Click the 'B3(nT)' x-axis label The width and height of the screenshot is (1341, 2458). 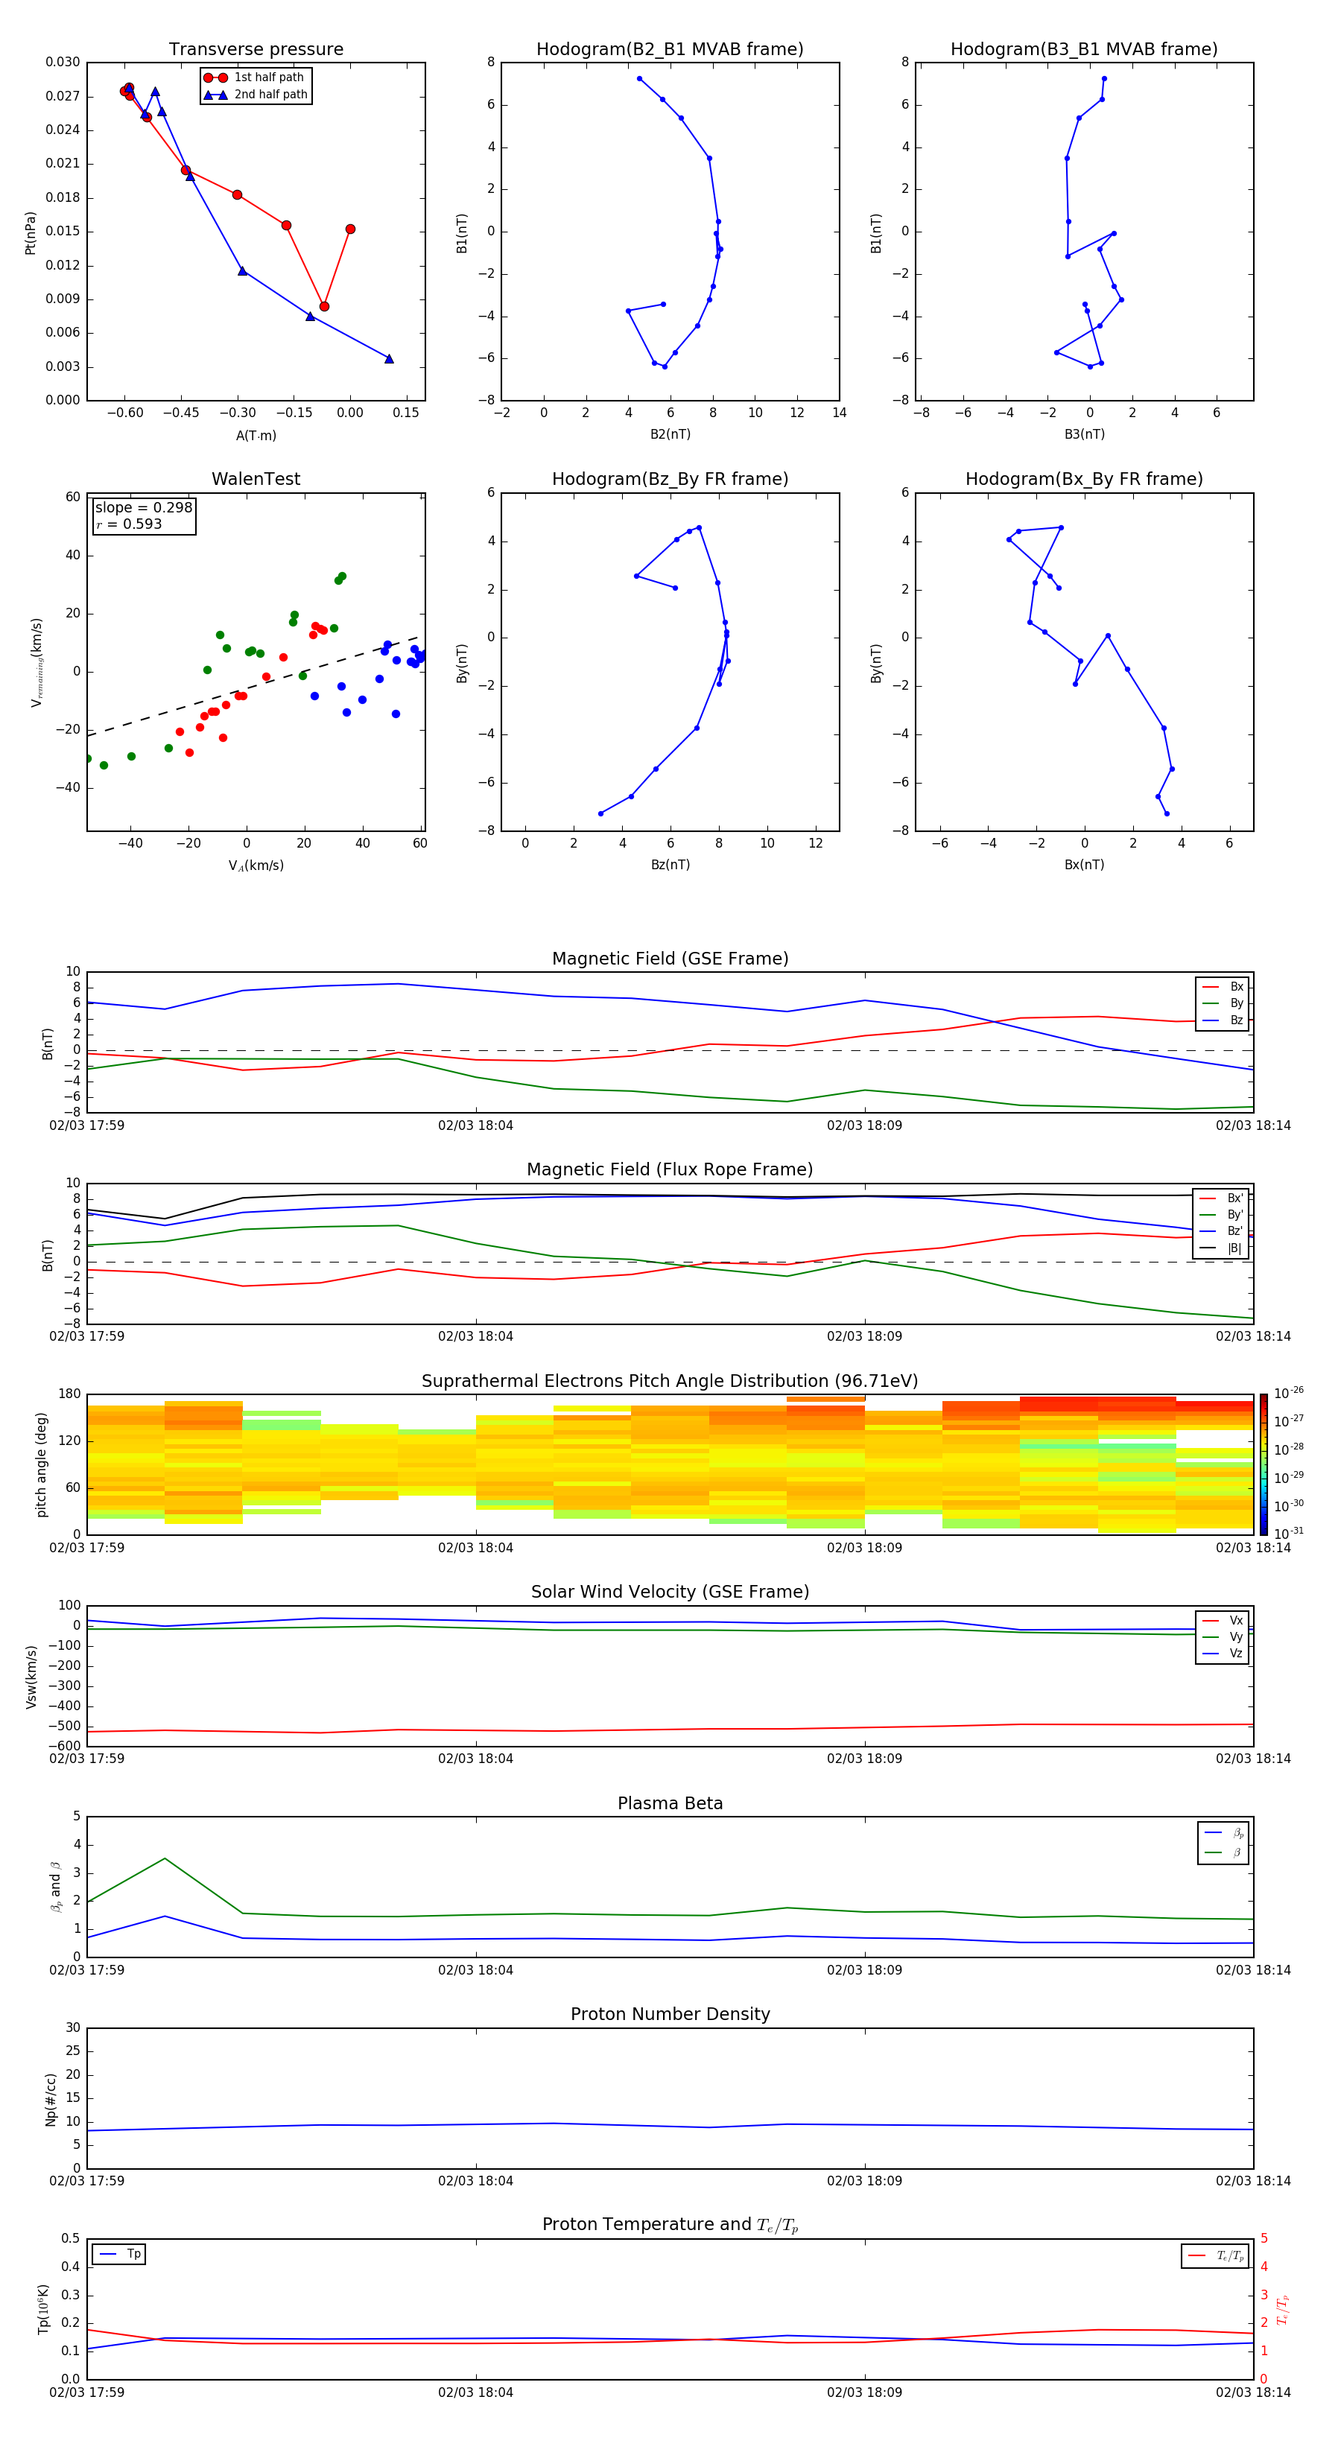point(1084,434)
